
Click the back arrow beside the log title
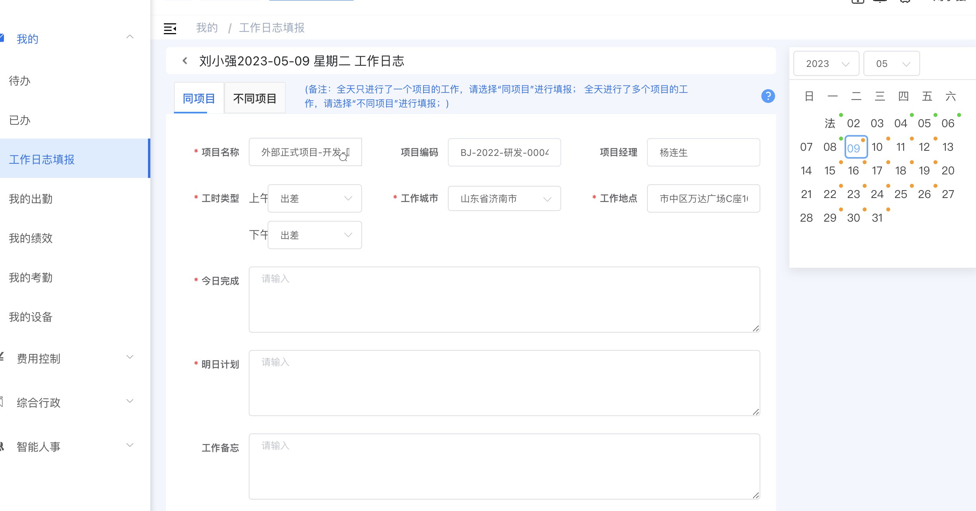point(185,61)
